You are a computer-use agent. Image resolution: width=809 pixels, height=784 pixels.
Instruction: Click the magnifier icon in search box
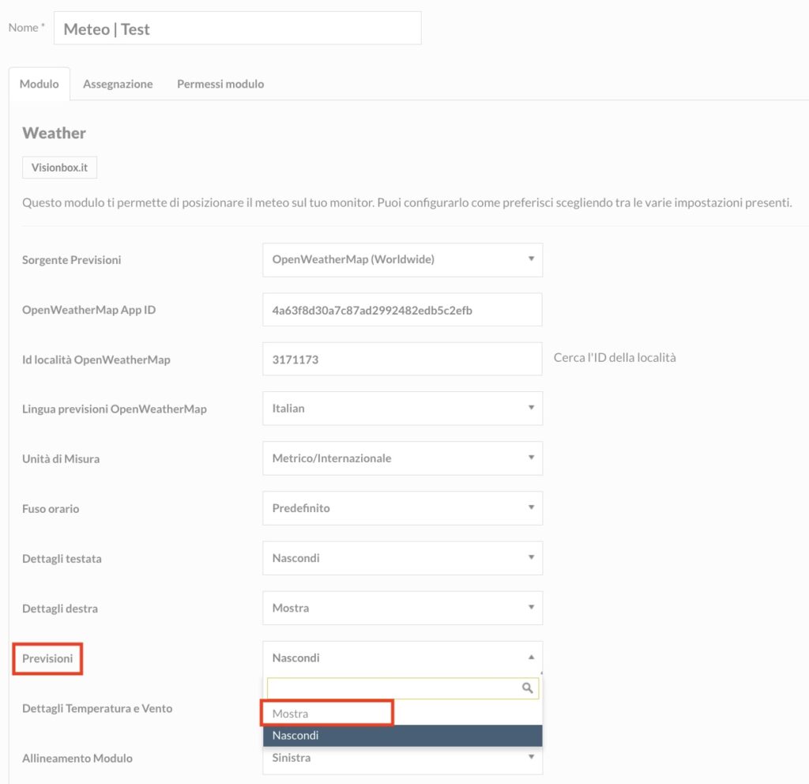click(x=527, y=688)
